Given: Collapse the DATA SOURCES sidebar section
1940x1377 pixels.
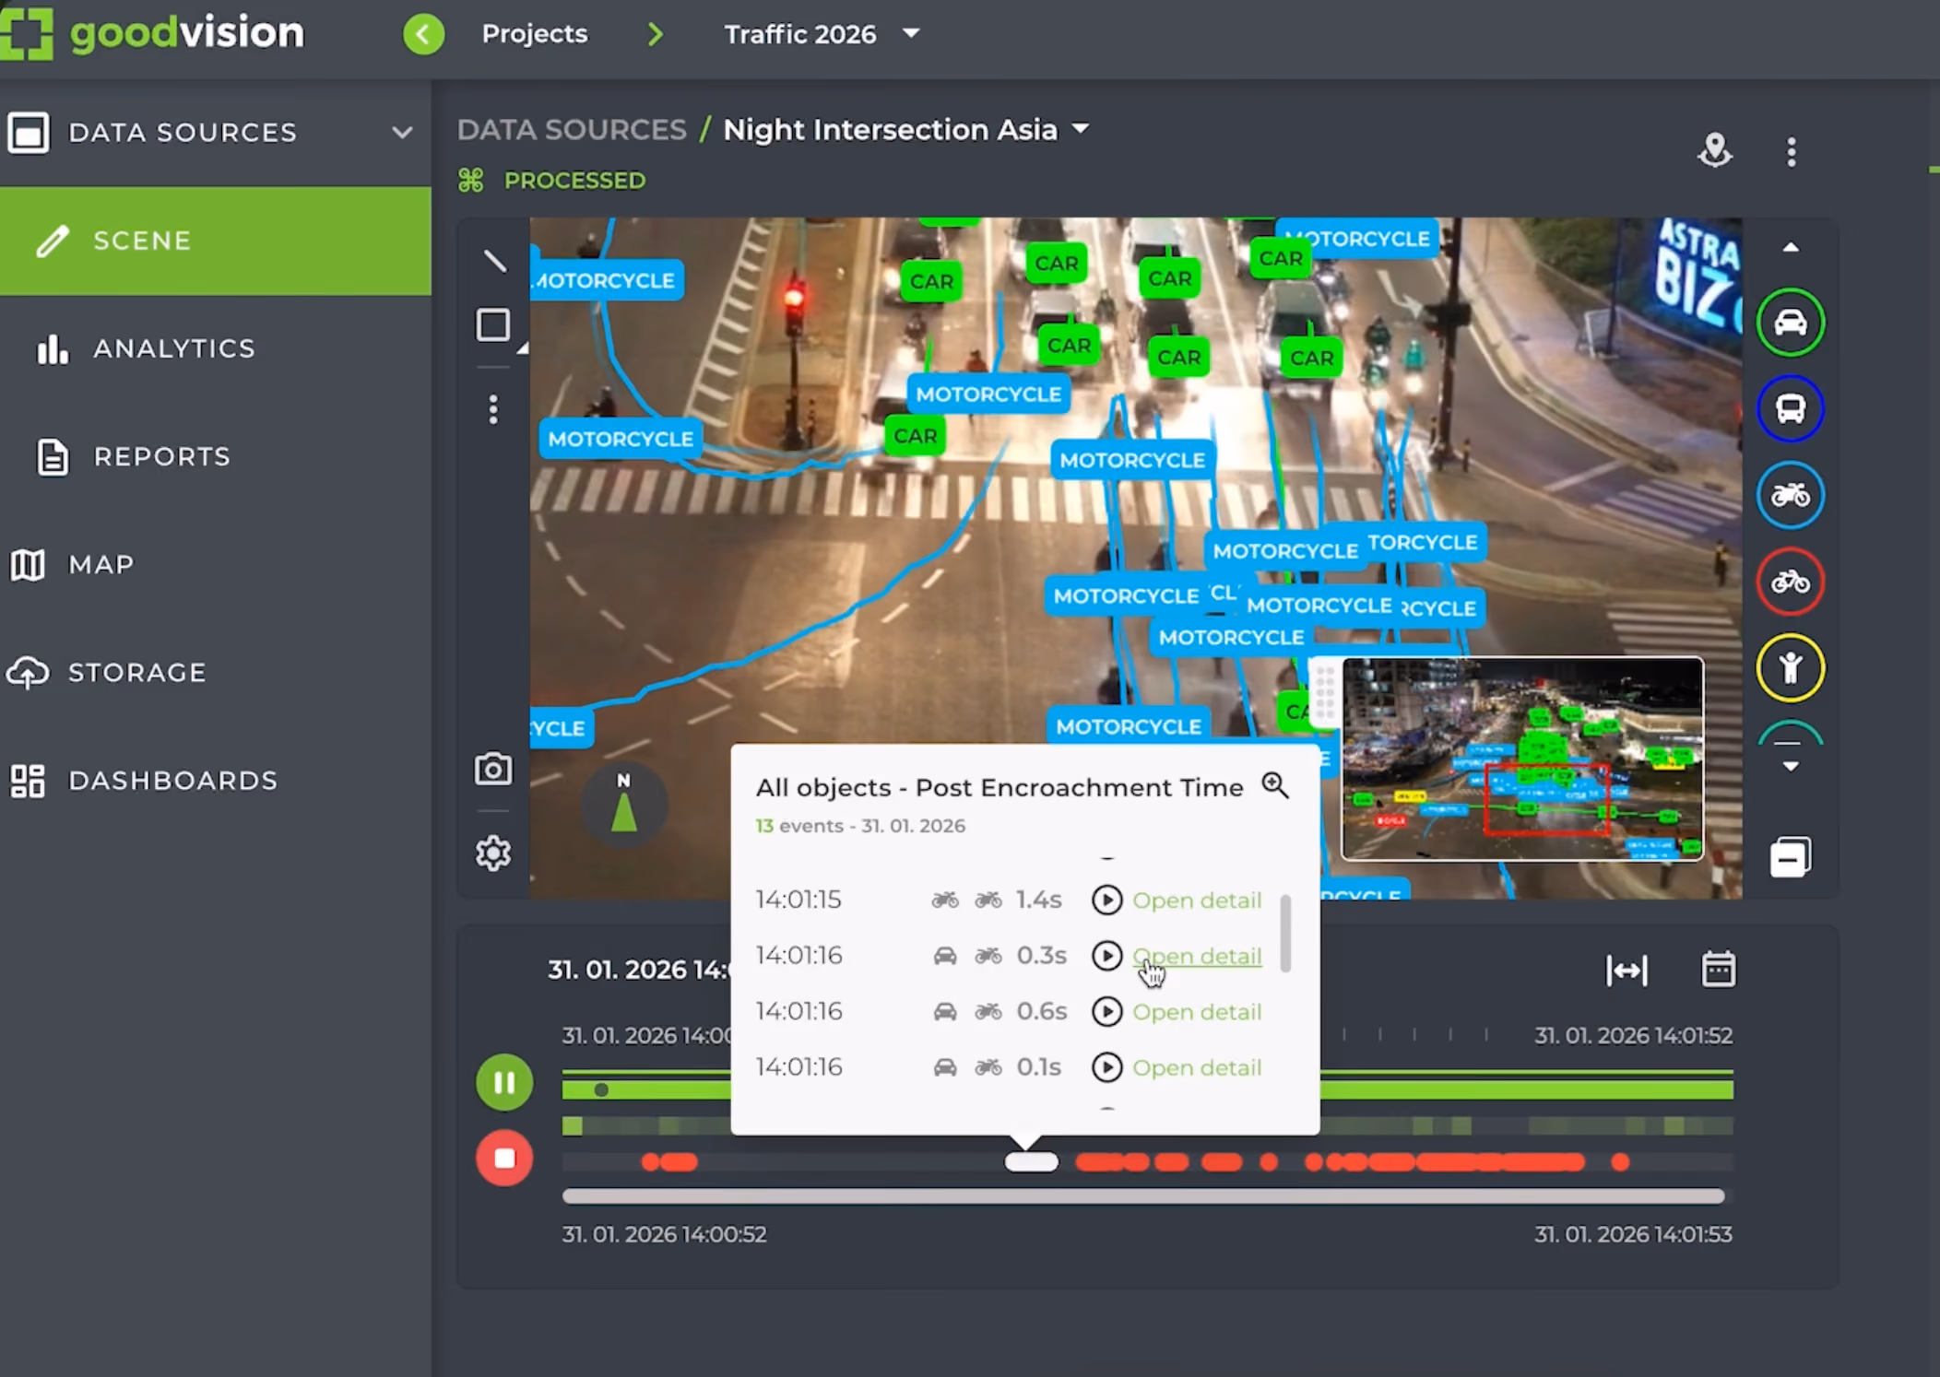Looking at the screenshot, I should [x=402, y=133].
